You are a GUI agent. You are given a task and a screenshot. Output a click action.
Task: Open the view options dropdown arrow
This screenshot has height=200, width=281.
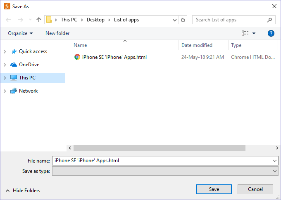click(254, 33)
